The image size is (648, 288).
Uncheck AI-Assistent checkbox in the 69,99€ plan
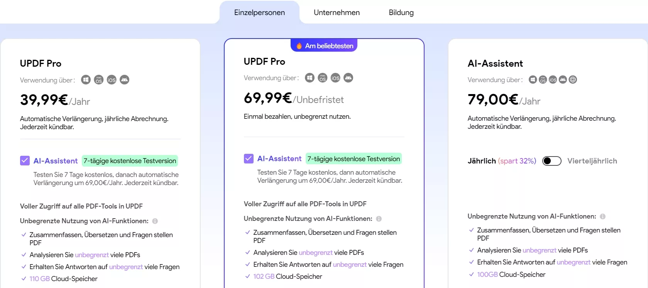click(249, 158)
